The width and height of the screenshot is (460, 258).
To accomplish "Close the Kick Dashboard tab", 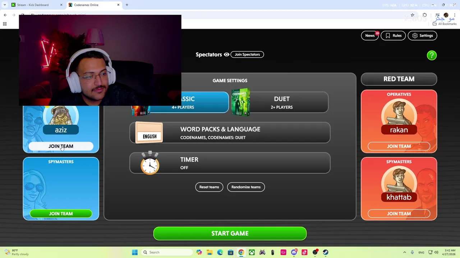I will (61, 5).
